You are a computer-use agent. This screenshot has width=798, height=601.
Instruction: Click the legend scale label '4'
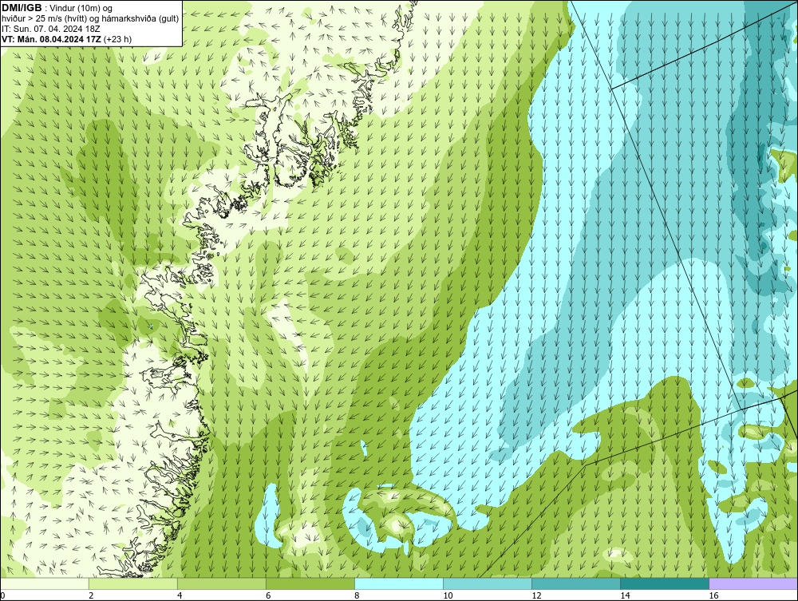point(180,596)
